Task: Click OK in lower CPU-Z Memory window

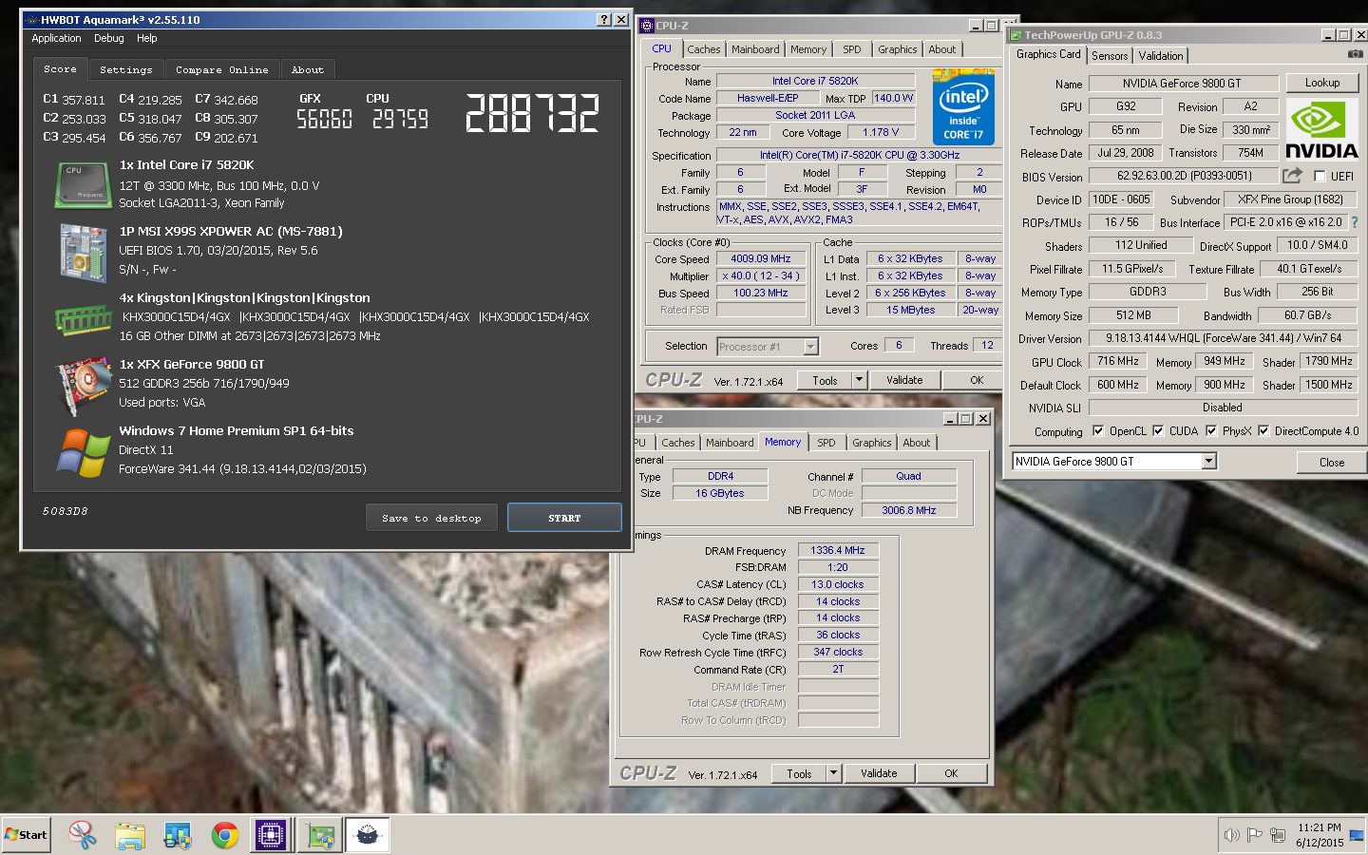Action: [951, 773]
